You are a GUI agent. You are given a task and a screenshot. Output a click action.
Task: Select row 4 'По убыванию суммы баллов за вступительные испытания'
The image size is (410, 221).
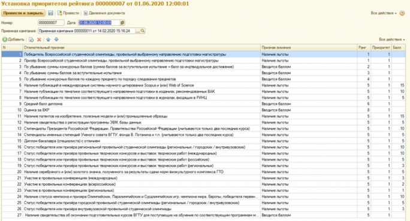click(203, 73)
